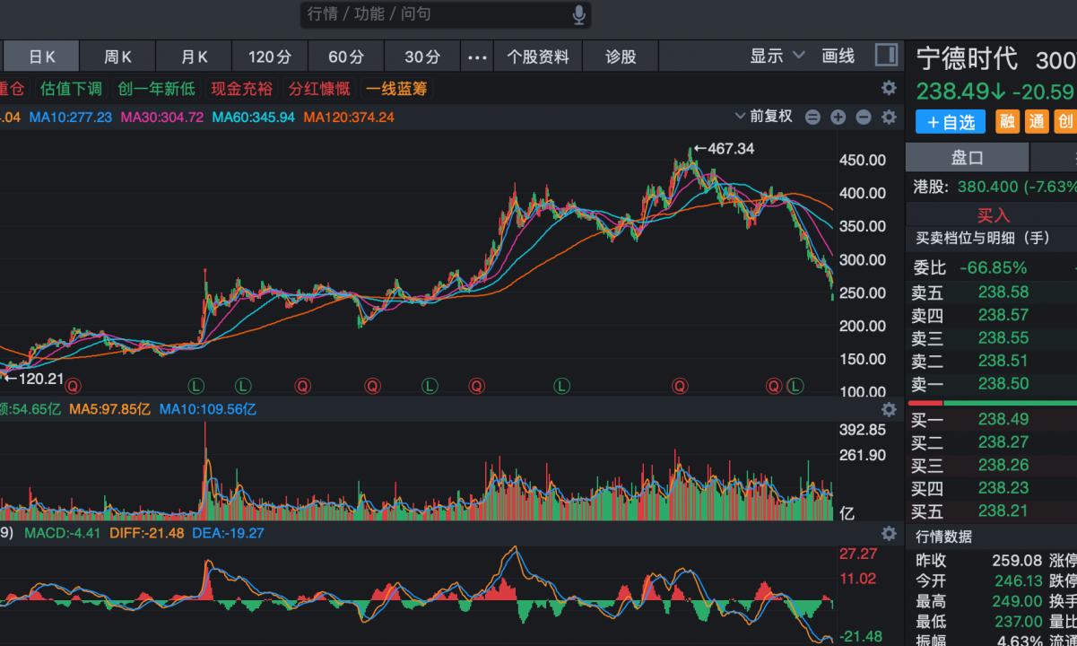1077x646 pixels.
Task: Open more periods via the ellipsis button
Action: click(x=478, y=57)
